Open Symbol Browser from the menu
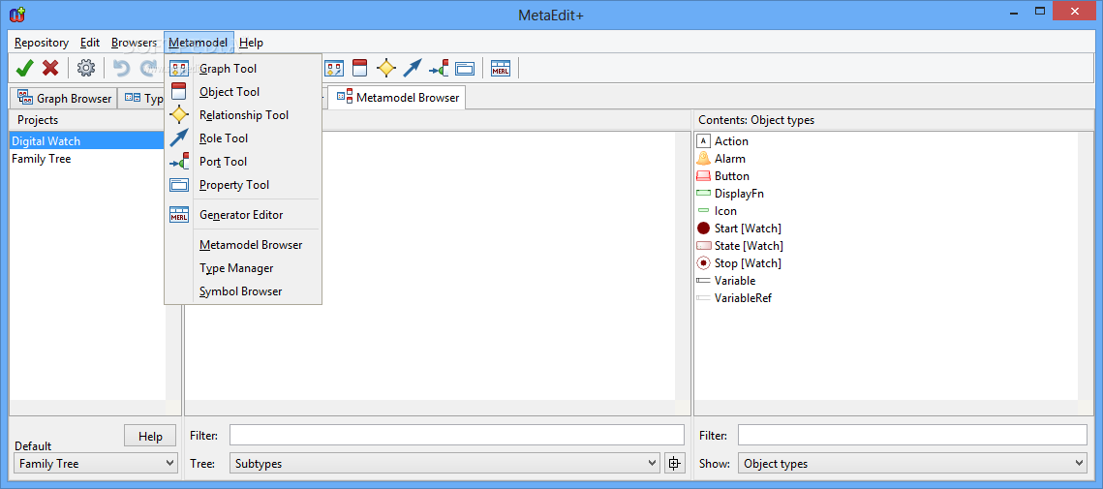 (243, 291)
